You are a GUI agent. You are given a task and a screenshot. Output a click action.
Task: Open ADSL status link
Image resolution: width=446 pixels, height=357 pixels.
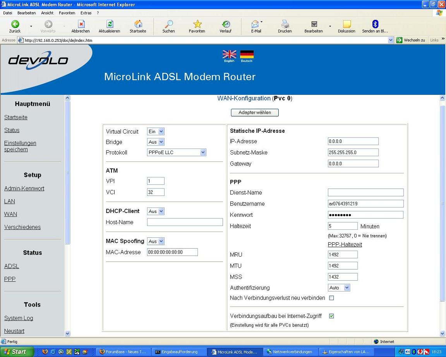(x=12, y=266)
